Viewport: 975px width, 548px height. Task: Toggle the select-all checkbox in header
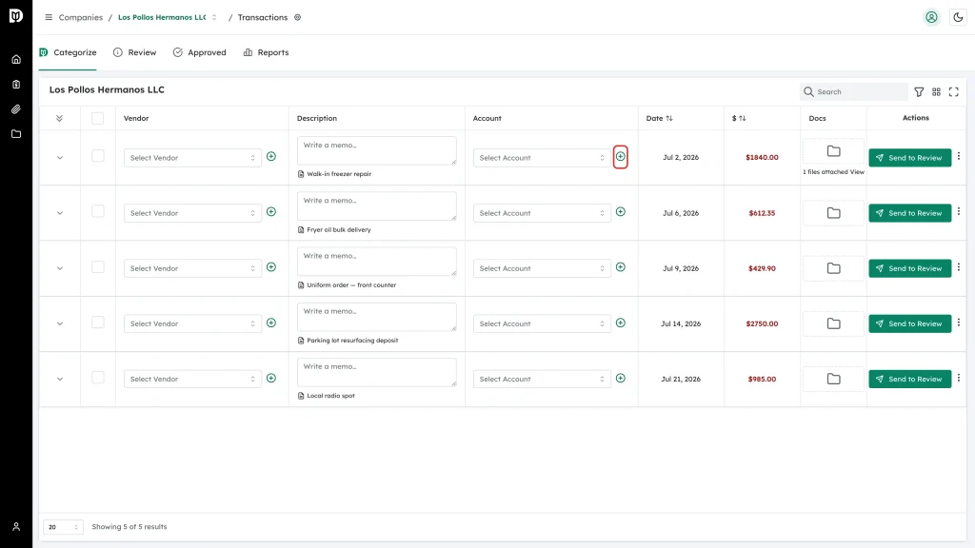click(x=98, y=118)
